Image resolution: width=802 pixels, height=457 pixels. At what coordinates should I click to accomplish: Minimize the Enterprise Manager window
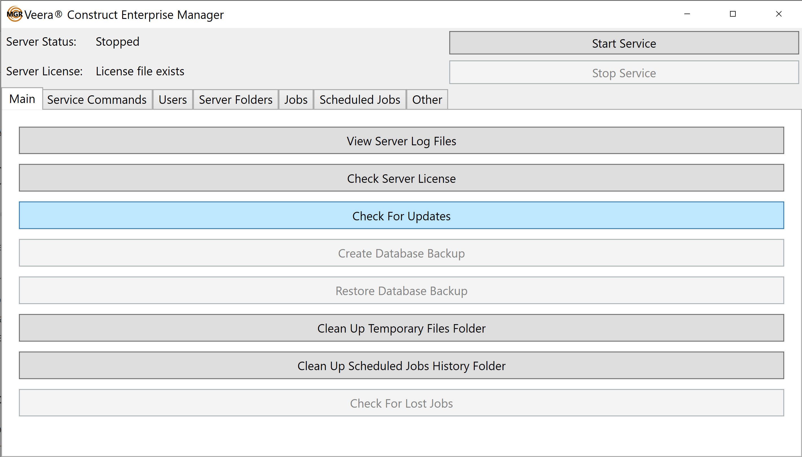687,14
